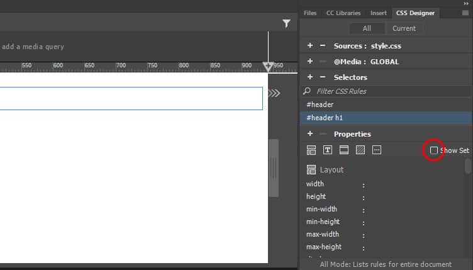Screen dimensions: 473x270
Task: Switch to Current mode
Action: (404, 28)
